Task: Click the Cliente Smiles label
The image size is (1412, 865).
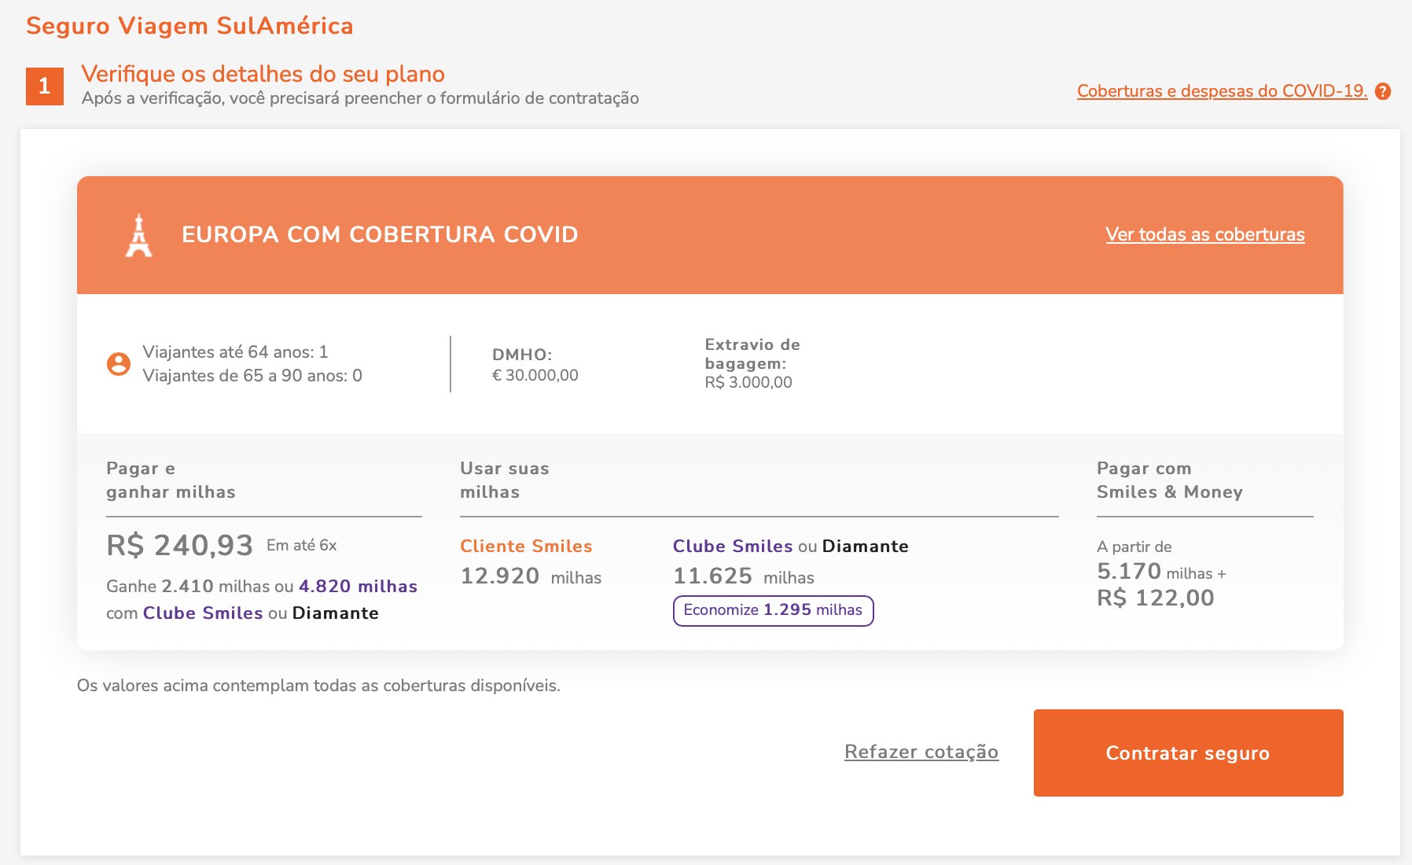Action: [x=526, y=546]
